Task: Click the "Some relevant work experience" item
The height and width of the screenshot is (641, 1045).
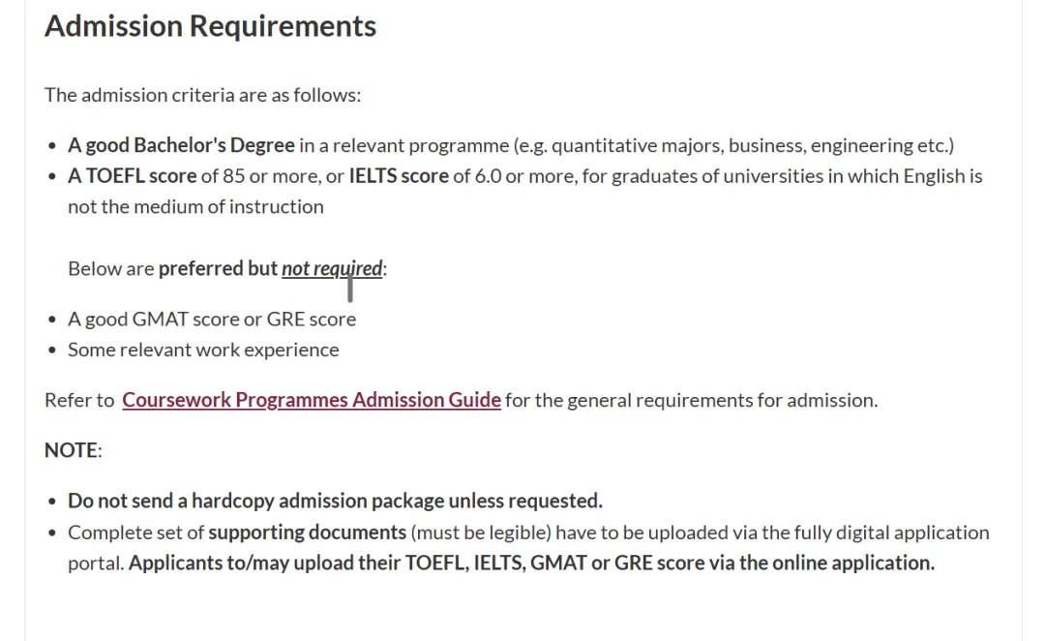Action: [x=203, y=350]
